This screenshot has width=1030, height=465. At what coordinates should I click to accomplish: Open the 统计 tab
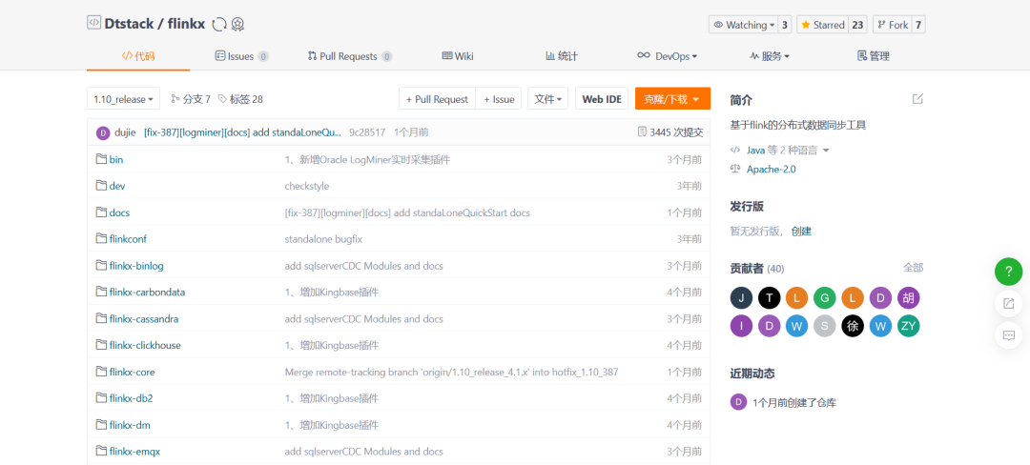(562, 56)
